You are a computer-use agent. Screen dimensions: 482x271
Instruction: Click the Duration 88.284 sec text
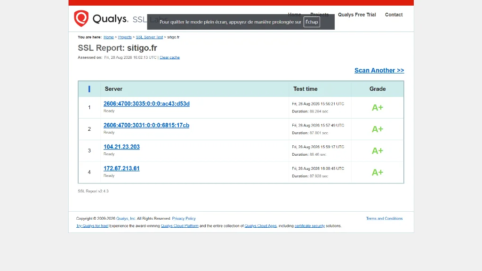pos(310,111)
